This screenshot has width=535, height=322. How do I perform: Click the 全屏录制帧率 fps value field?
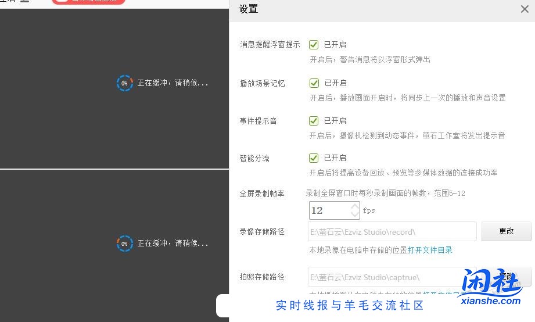coord(328,210)
